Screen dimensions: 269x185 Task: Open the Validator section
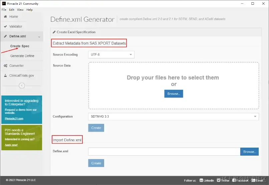(16, 26)
